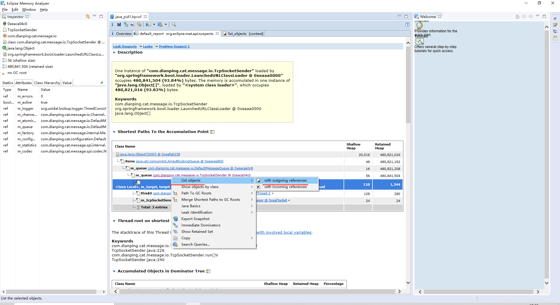Open Leak Identification submenu
Viewport: 560px width, 305px height.
point(214,212)
